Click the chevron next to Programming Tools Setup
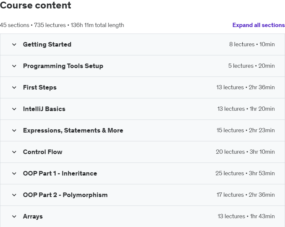285x227 pixels. coord(14,66)
